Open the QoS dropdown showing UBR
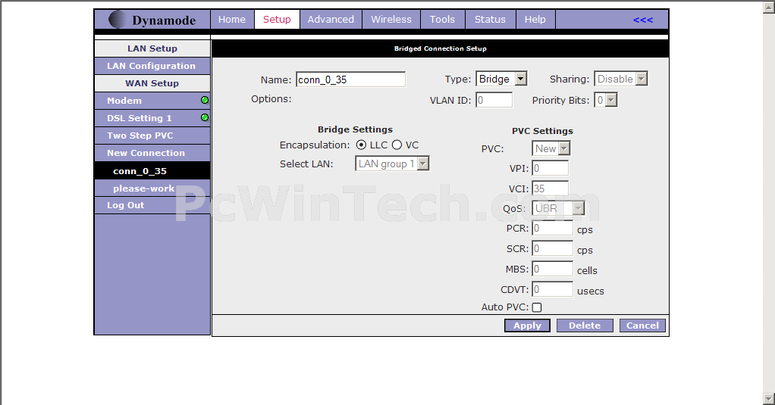Image resolution: width=775 pixels, height=405 pixels. (x=558, y=208)
